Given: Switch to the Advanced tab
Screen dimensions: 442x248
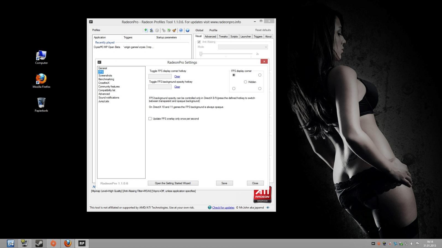Looking at the screenshot, I should pos(210,36).
